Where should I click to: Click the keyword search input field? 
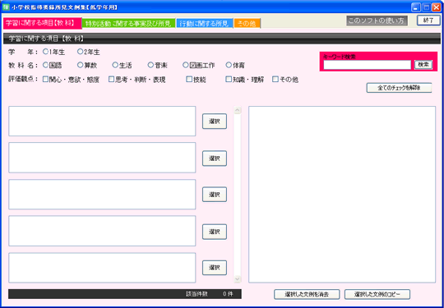pos(368,65)
